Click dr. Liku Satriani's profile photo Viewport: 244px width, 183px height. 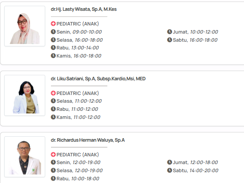pyautogui.click(x=25, y=95)
